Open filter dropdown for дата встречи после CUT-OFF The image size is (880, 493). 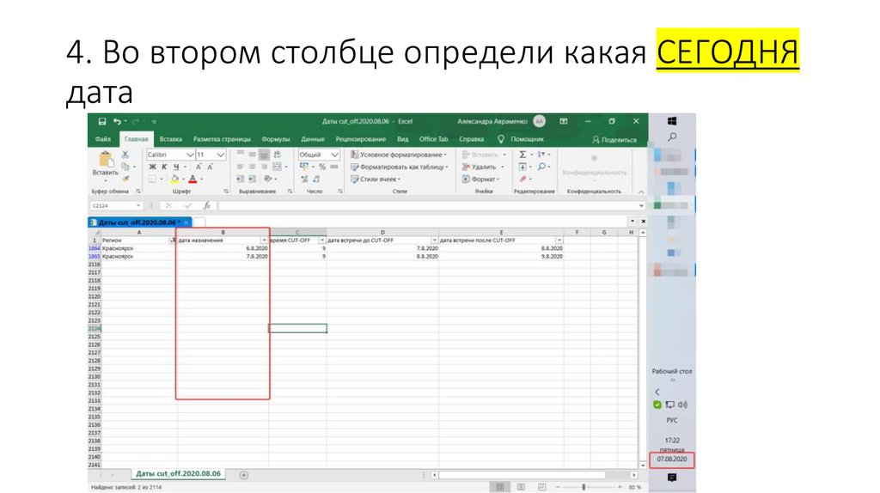coord(559,240)
